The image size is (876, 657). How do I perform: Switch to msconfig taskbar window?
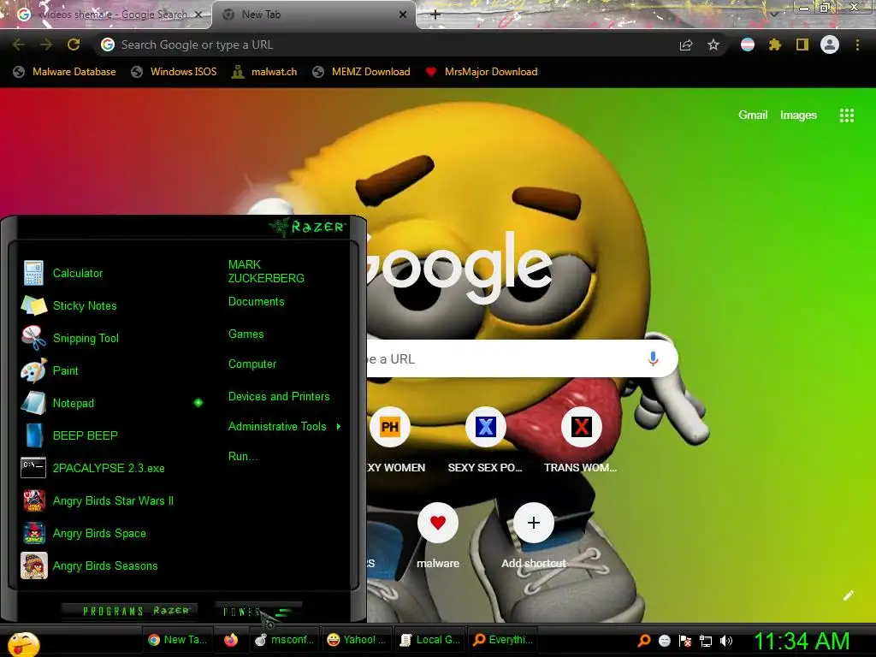tap(284, 640)
